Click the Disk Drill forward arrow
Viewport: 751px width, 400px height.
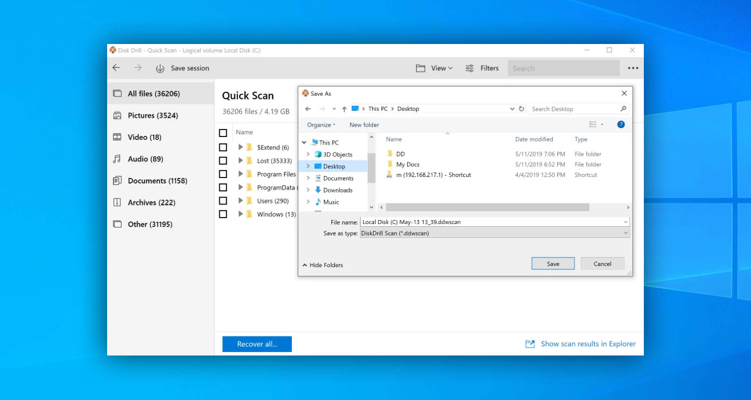click(138, 68)
